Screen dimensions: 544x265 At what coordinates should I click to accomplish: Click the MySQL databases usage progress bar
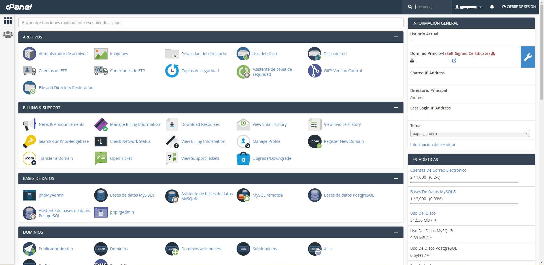coord(464,204)
